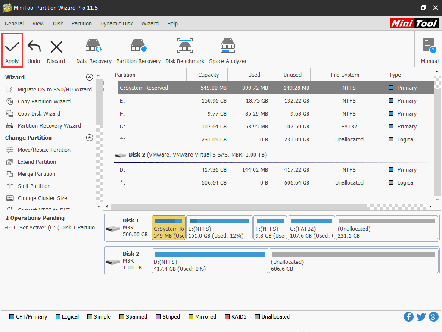Sort by the Type column header
The width and height of the screenshot is (442, 332).
click(x=411, y=75)
